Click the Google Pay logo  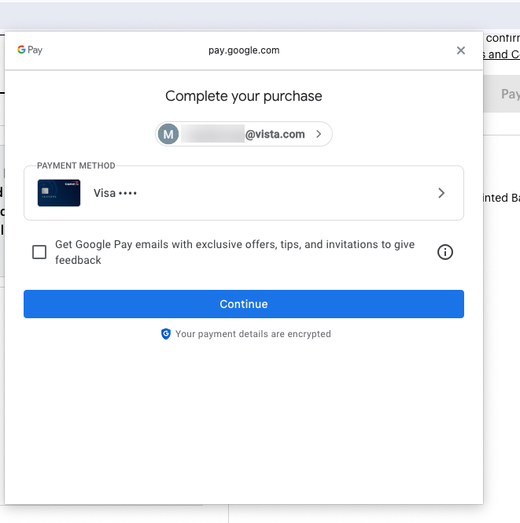[x=30, y=50]
